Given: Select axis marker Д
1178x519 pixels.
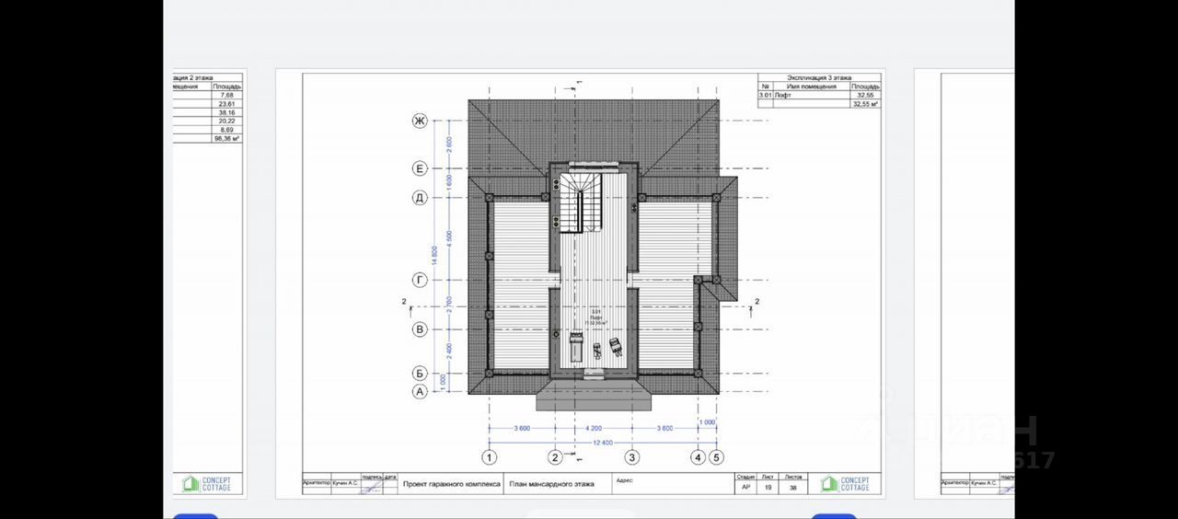Looking at the screenshot, I should (x=420, y=197).
